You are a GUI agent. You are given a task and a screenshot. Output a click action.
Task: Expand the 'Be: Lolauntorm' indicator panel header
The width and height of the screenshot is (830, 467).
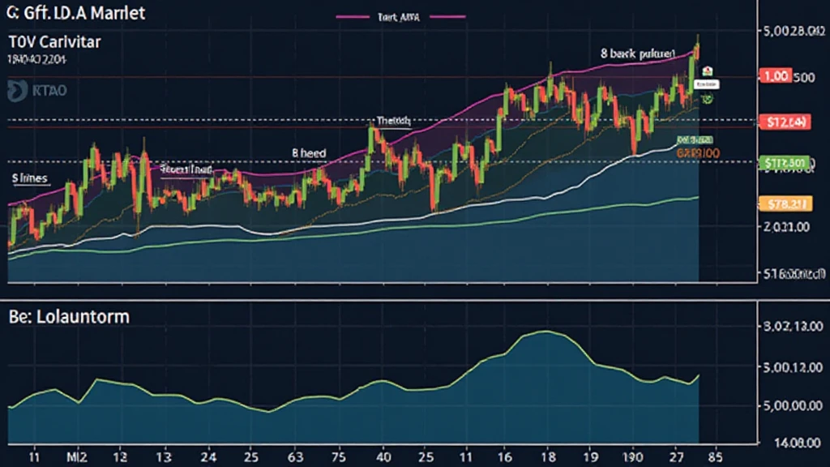click(x=68, y=316)
